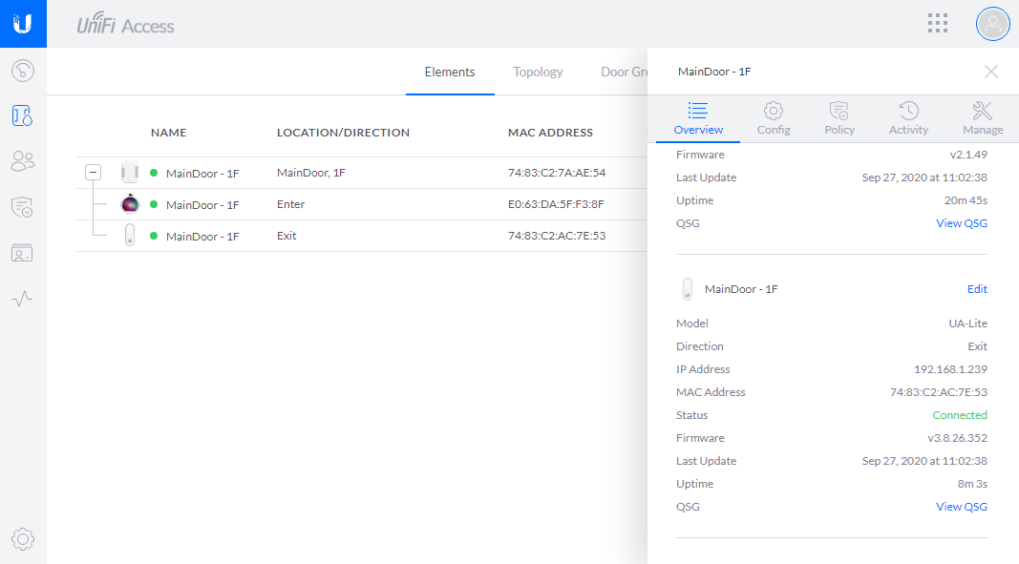
Task: Click the UniFi Access logo text
Action: tap(125, 24)
